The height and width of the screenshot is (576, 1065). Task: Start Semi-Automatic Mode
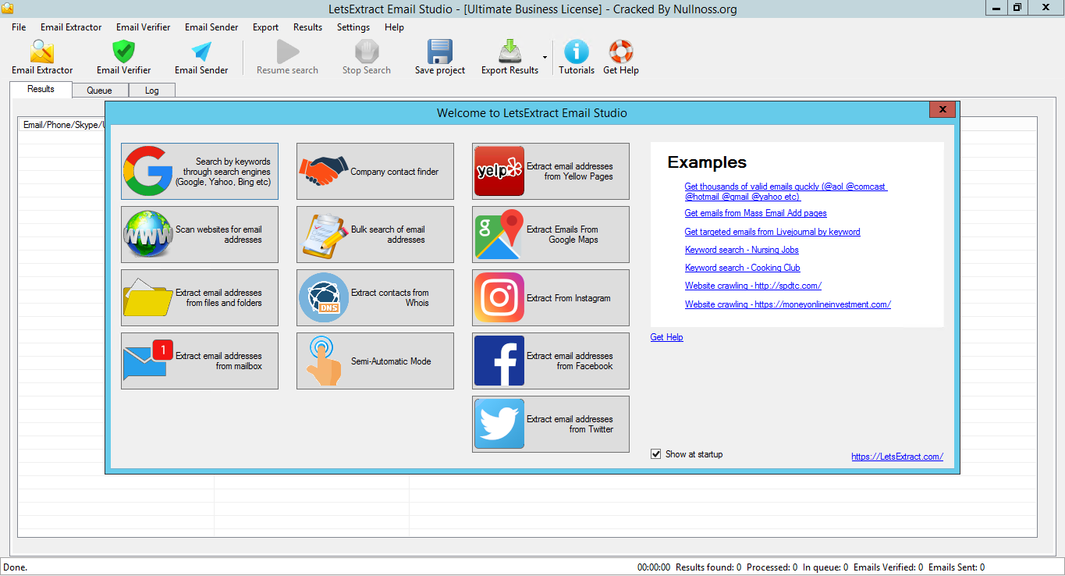coord(375,361)
